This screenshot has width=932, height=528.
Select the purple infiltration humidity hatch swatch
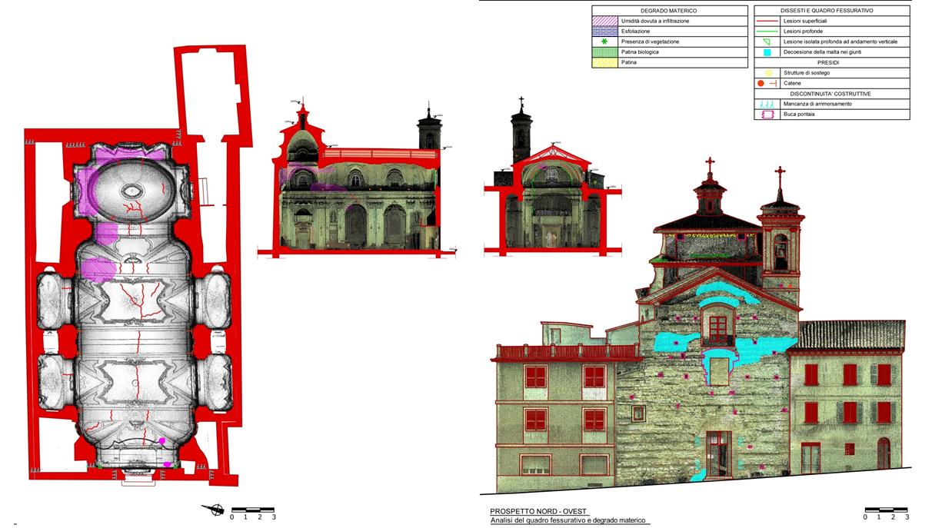604,21
